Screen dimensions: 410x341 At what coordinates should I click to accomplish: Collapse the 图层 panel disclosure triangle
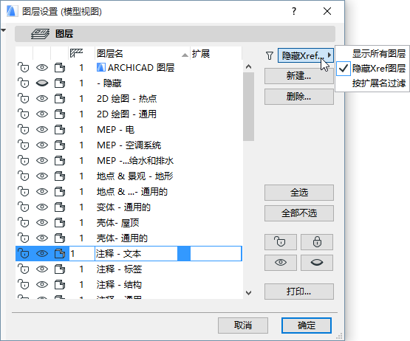point(4,30)
